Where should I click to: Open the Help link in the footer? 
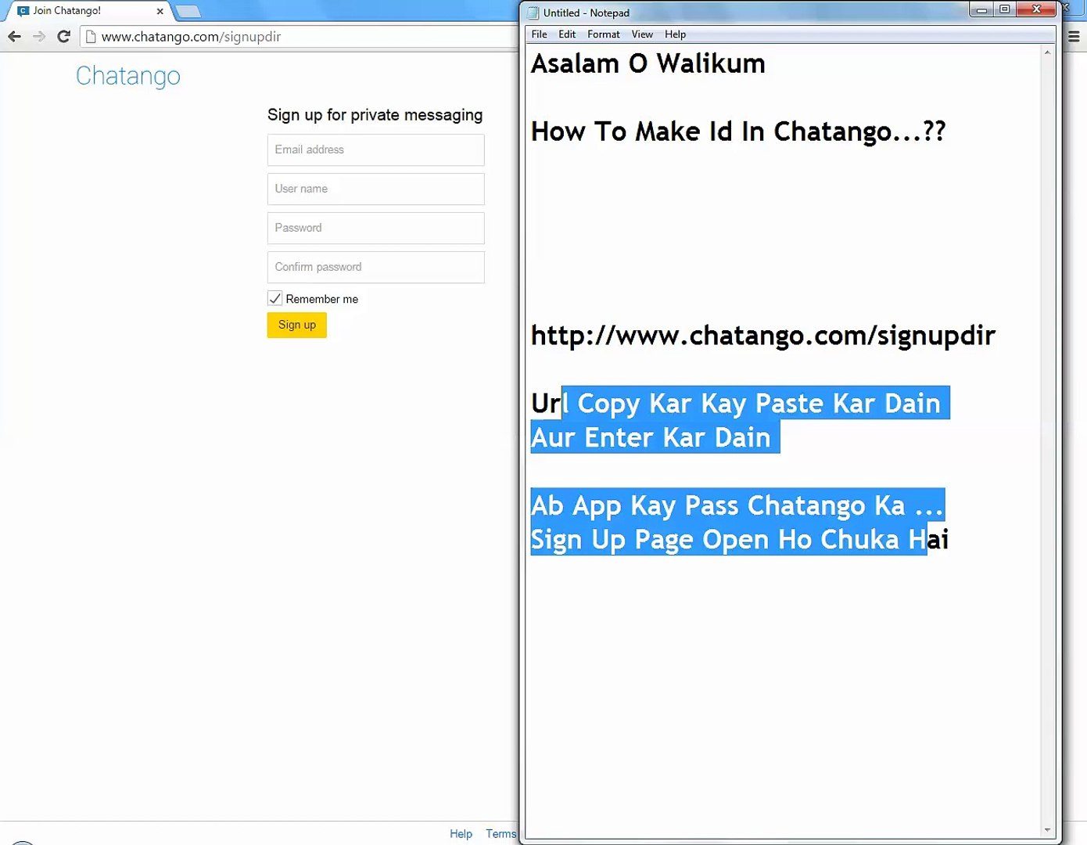click(461, 834)
